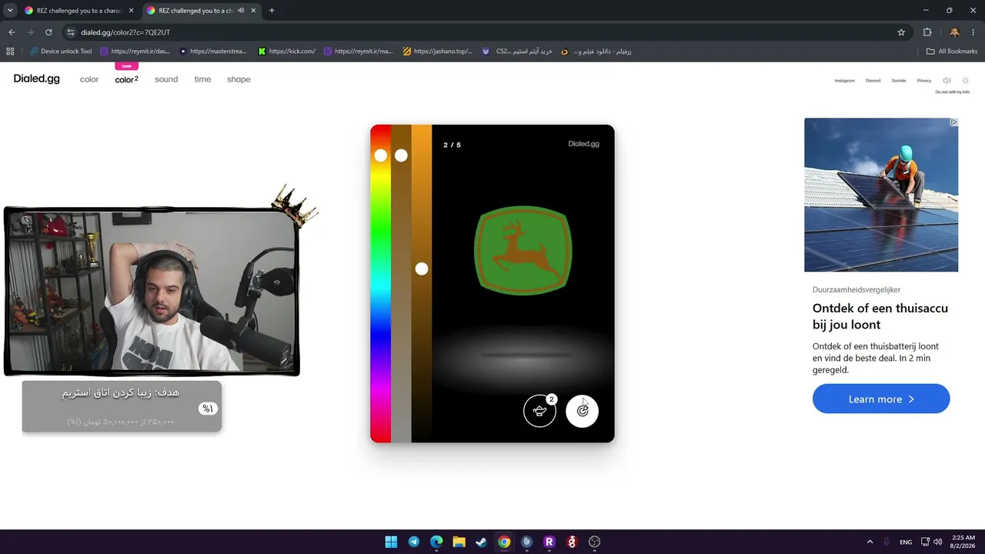The height and width of the screenshot is (554, 985).
Task: Open the volume tray icon
Action: [x=937, y=542]
